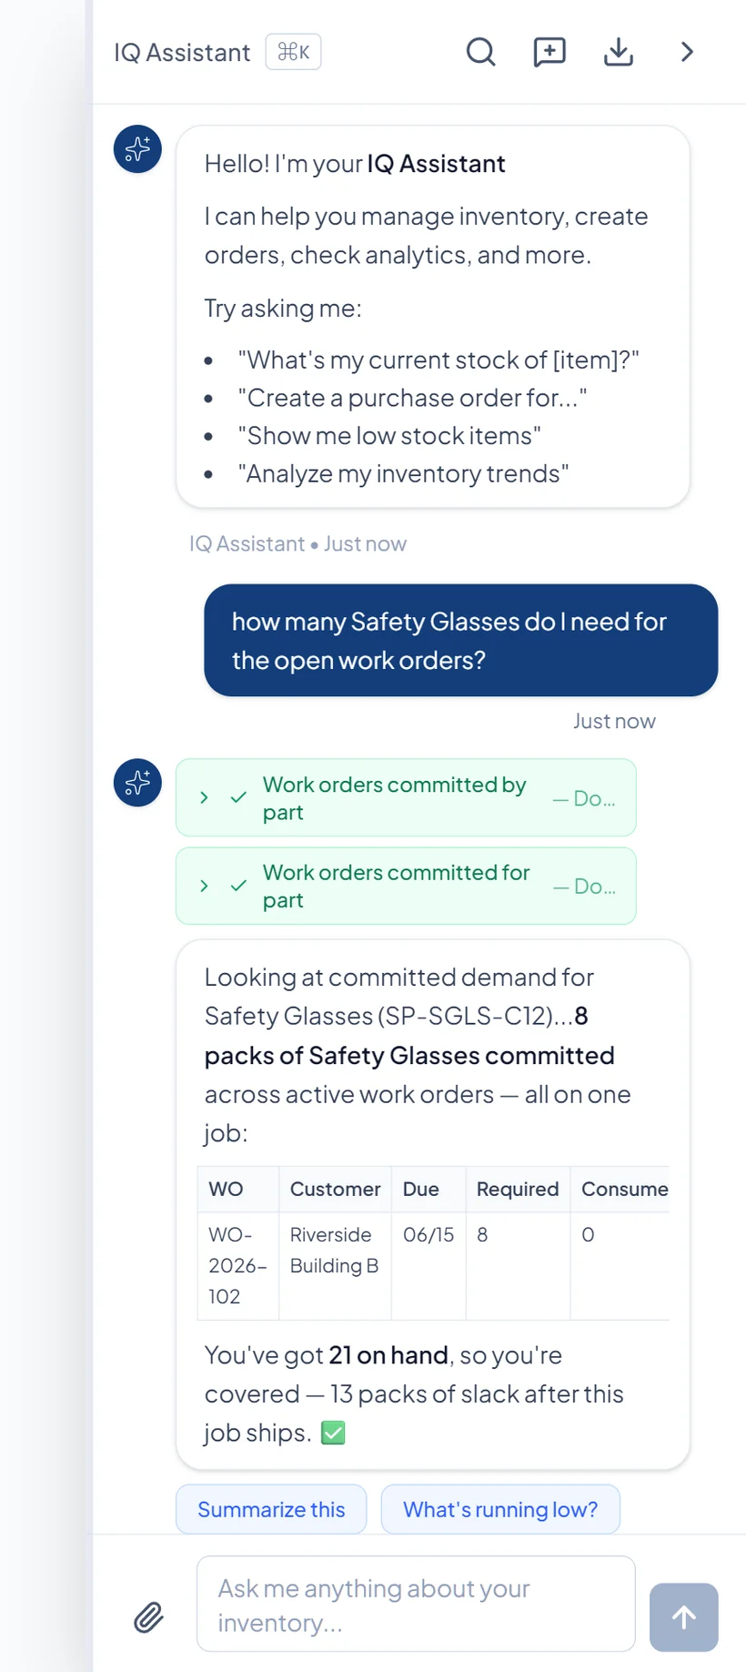Open the search icon in the header
This screenshot has width=746, height=1672.
click(x=480, y=52)
